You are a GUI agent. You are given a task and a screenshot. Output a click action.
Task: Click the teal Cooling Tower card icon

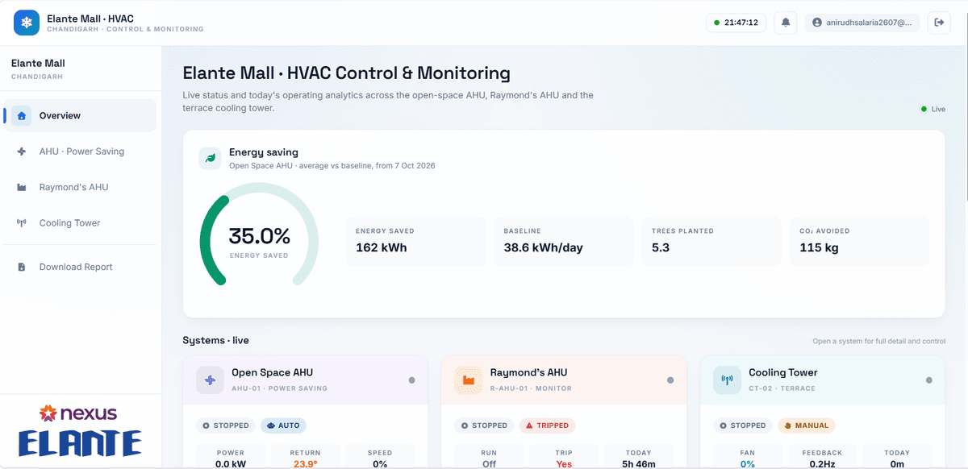pos(727,380)
